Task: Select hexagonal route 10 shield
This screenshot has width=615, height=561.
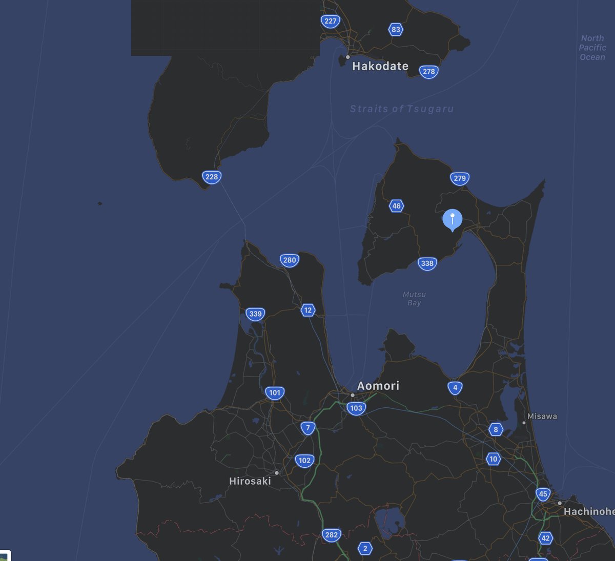Action: pos(493,459)
